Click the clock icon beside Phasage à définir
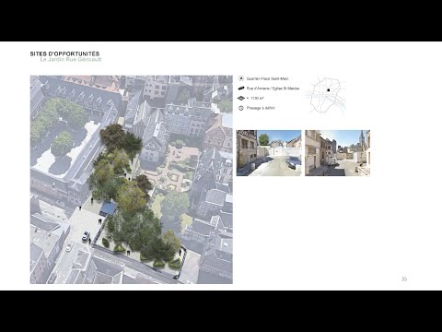The image size is (442, 332). [x=241, y=108]
